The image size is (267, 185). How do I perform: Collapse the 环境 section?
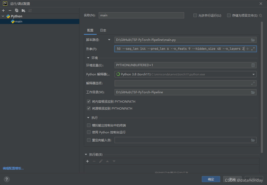pyautogui.click(x=88, y=58)
